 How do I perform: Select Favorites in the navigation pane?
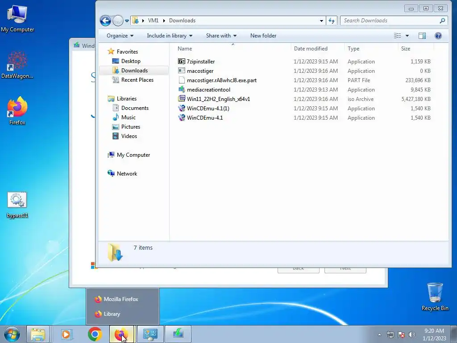point(127,52)
